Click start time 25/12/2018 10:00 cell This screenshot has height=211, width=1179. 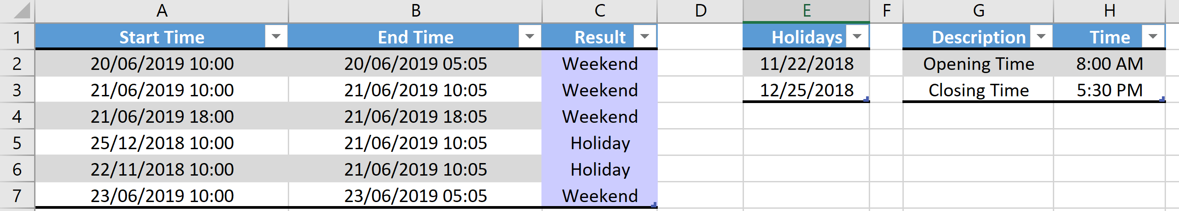coord(162,143)
